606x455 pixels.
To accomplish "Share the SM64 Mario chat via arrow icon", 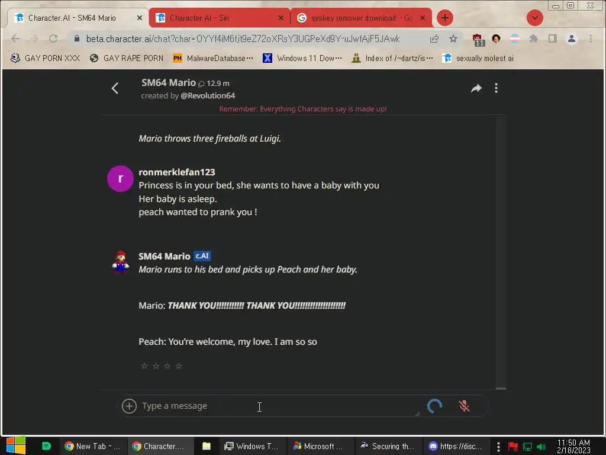I will [476, 88].
